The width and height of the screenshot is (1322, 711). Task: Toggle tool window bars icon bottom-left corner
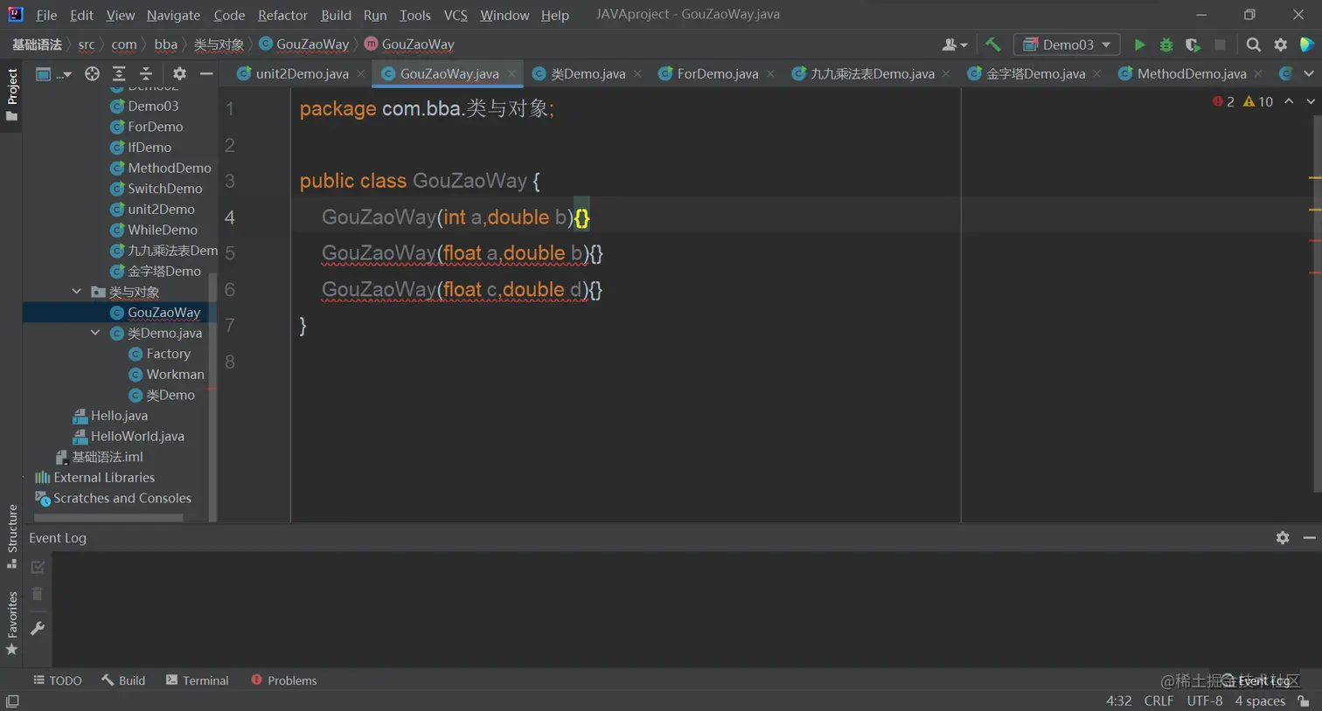coord(12,701)
